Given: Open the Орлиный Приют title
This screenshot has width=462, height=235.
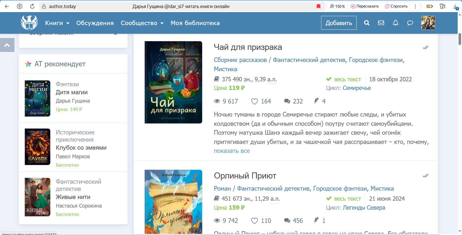Looking at the screenshot, I should click(245, 176).
